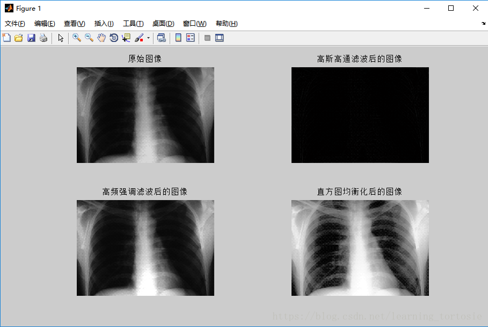Close the Figure 1 window

475,9
